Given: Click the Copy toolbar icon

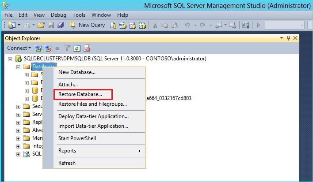Looking at the screenshot, I should 165,25.
